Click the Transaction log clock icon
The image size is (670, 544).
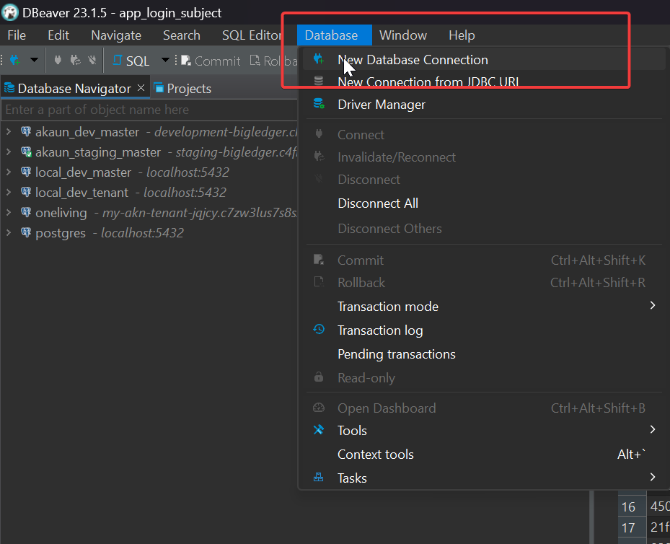point(319,330)
